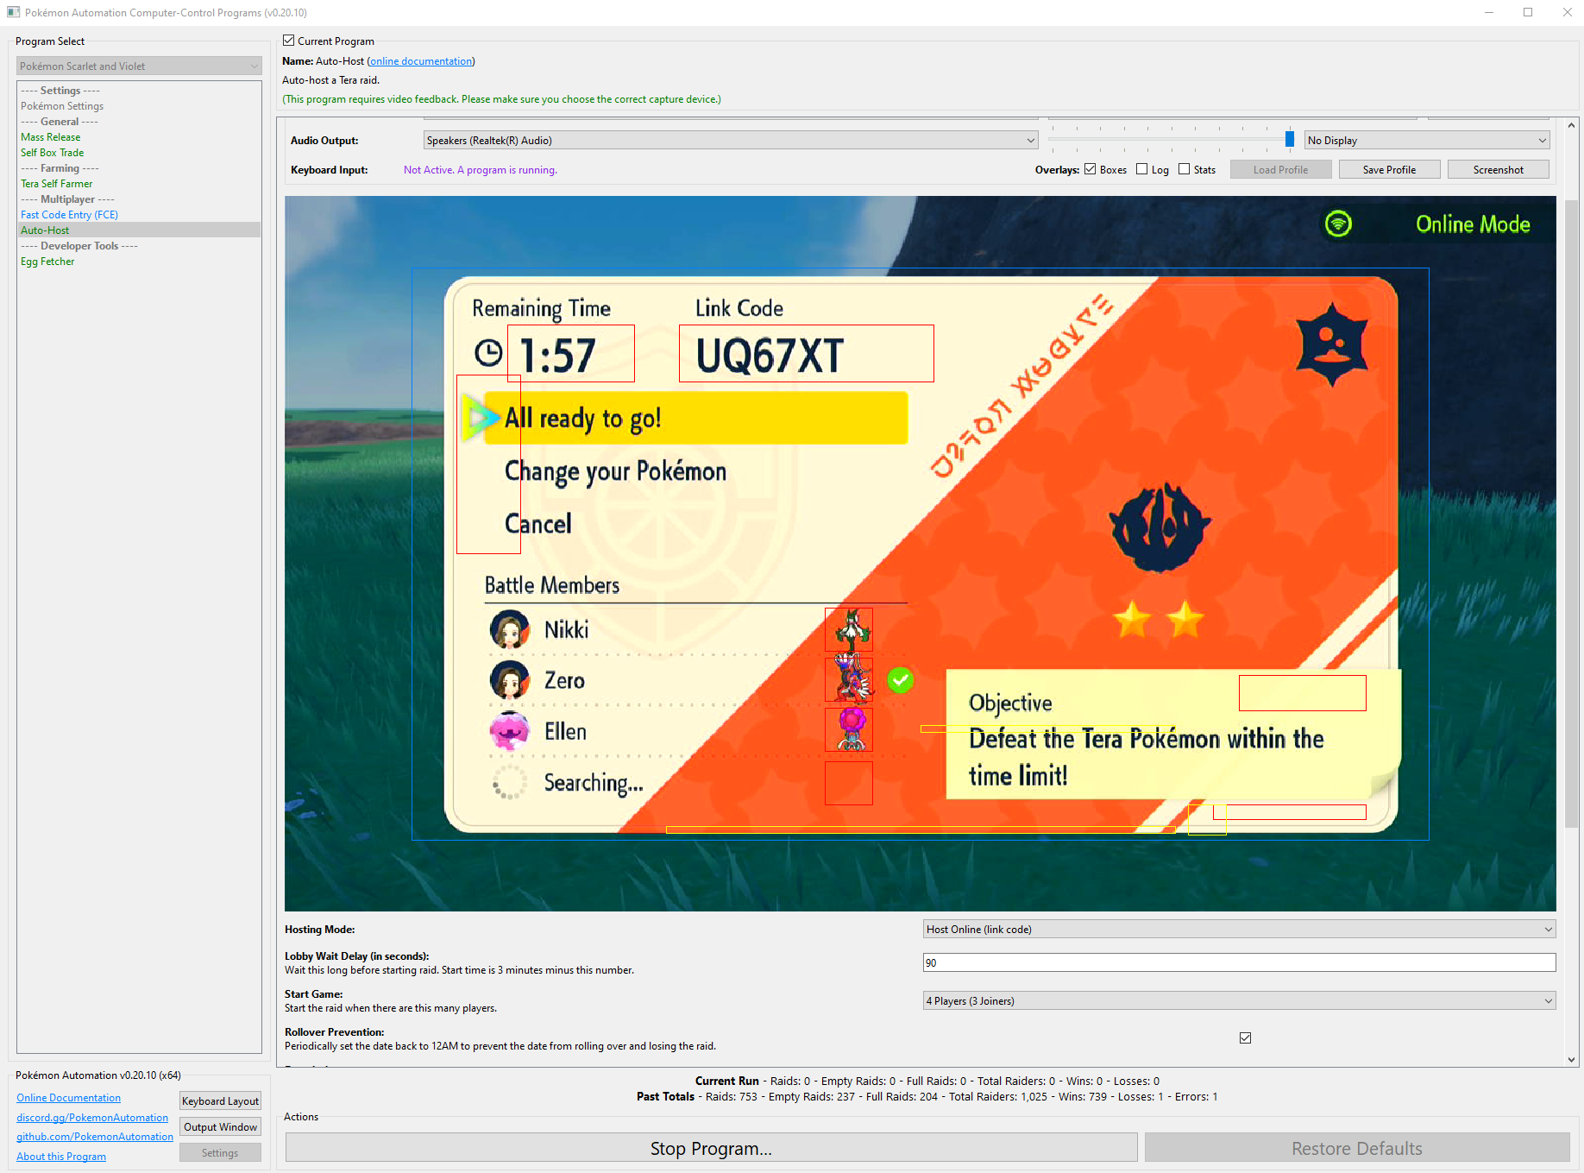Screen dimensions: 1584x1173
Task: Select Egg Fetcher in program list
Action: (47, 262)
